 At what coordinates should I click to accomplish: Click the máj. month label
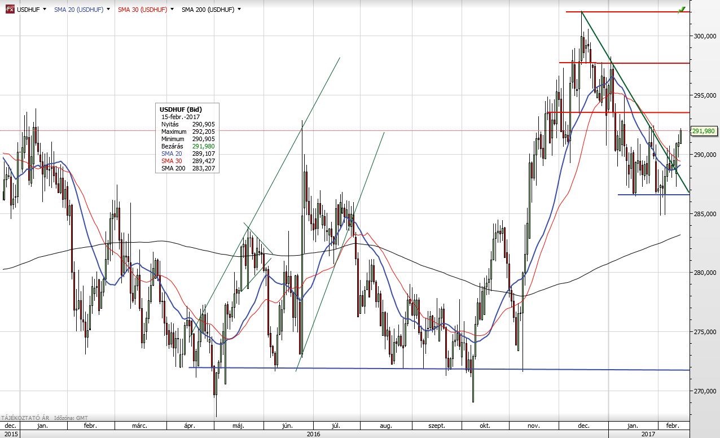coord(239,426)
